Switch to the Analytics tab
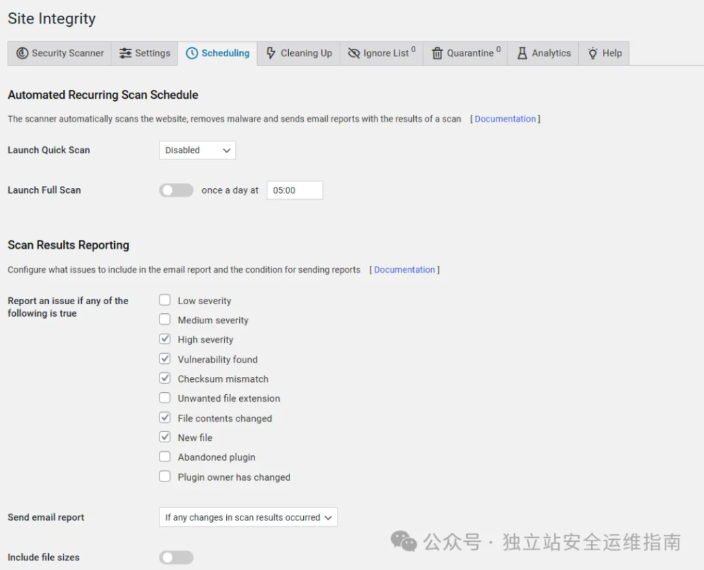 (x=543, y=54)
